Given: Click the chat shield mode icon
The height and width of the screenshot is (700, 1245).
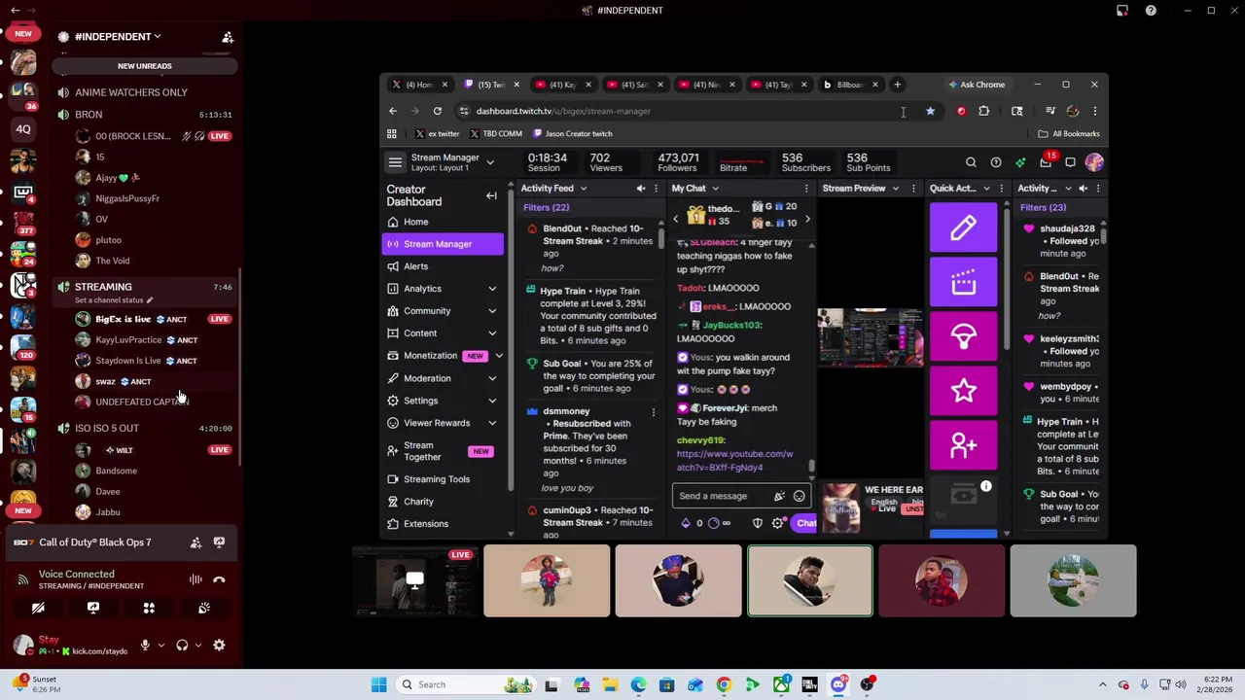Looking at the screenshot, I should (758, 523).
